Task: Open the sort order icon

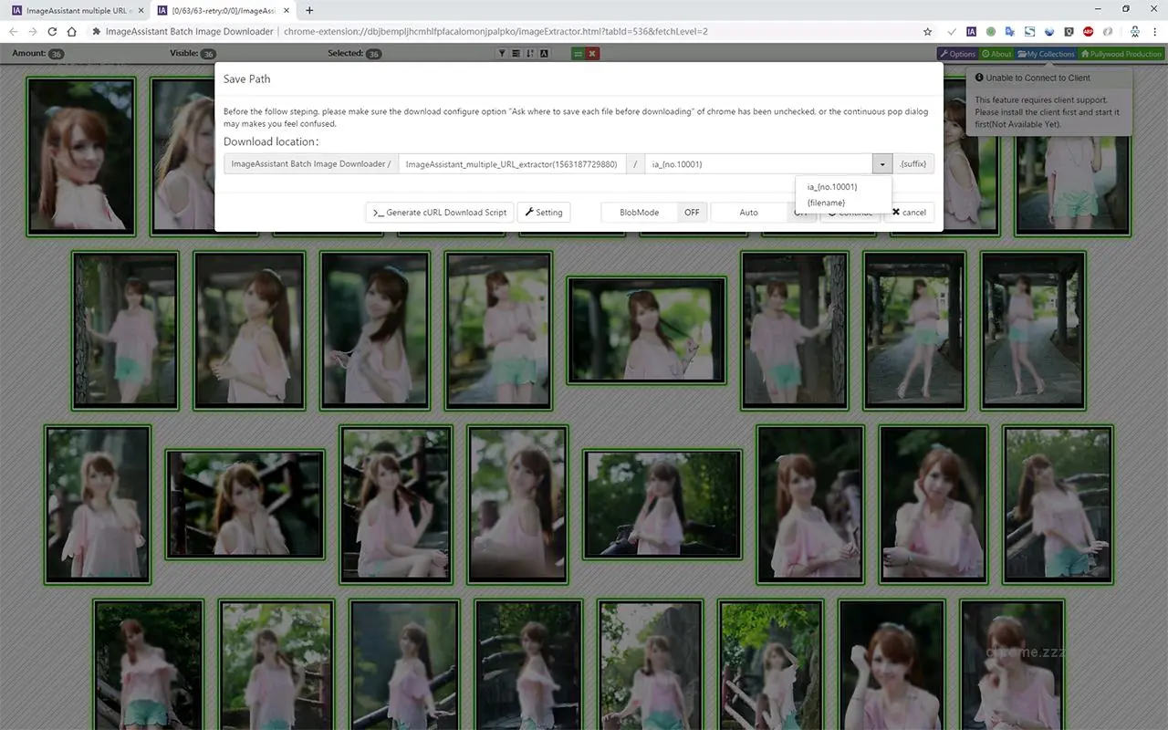Action: click(x=531, y=53)
